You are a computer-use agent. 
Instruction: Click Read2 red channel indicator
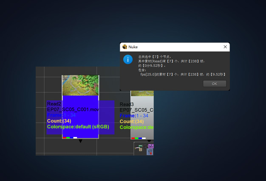[65, 138]
